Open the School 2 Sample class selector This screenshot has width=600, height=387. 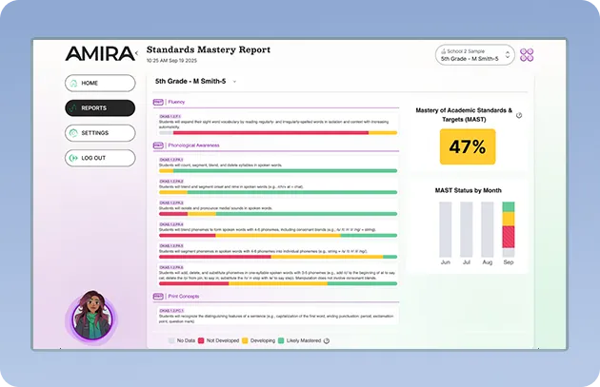tap(475, 55)
